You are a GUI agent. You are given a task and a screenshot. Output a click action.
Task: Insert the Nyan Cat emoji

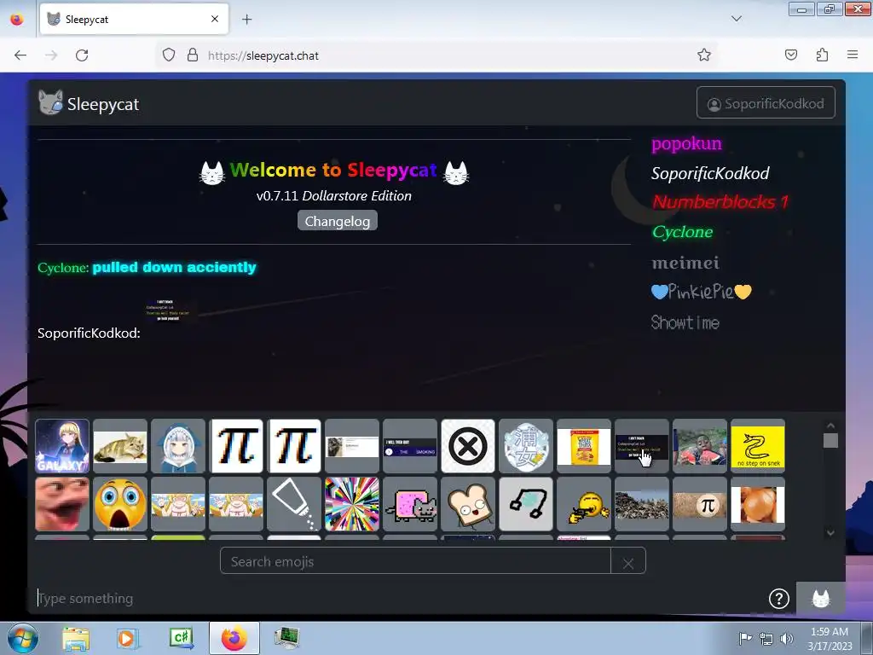click(410, 504)
